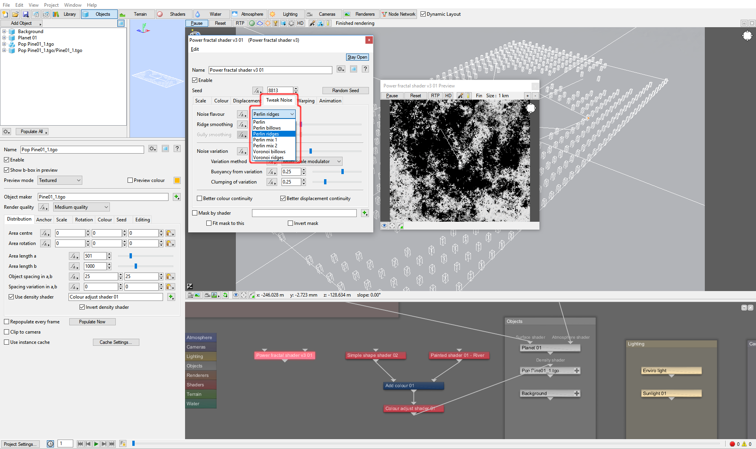Open the Preview mode Textured dropdown

(x=60, y=180)
